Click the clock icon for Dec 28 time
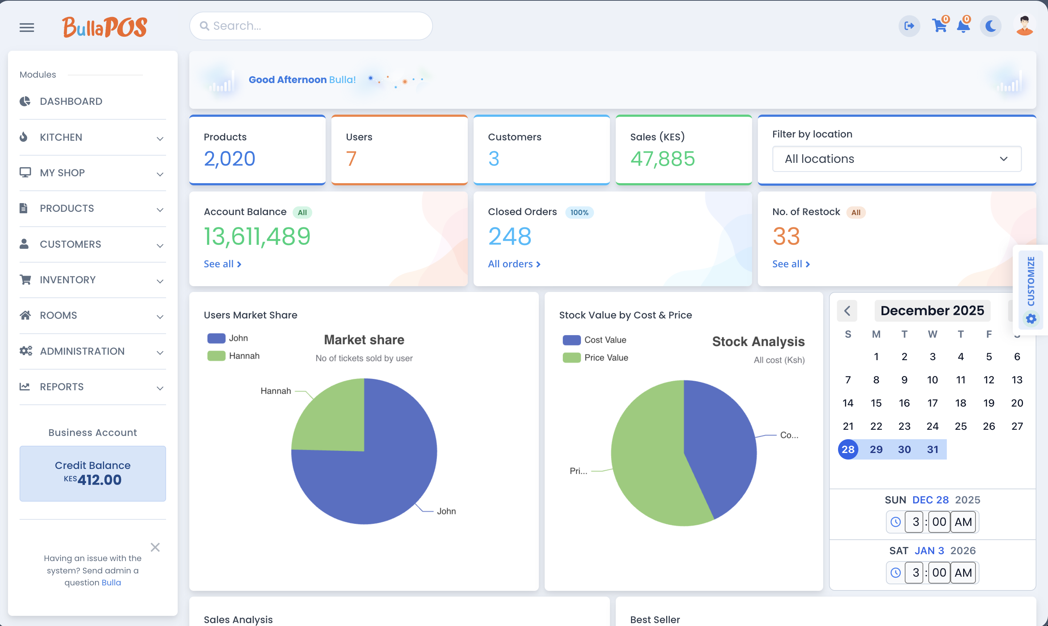 point(895,522)
